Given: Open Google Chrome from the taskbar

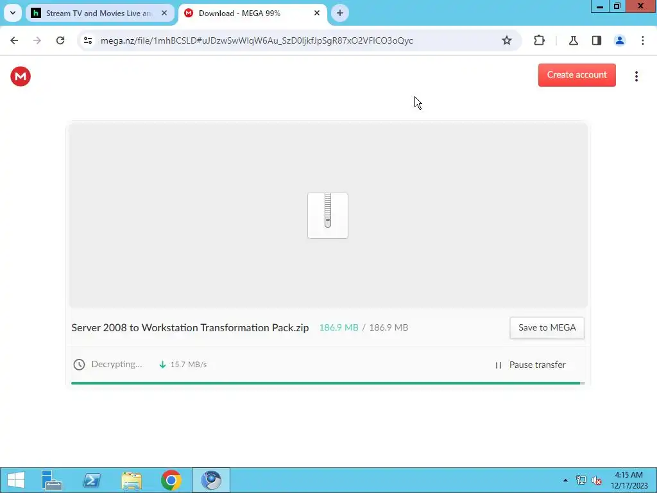Looking at the screenshot, I should (x=171, y=480).
